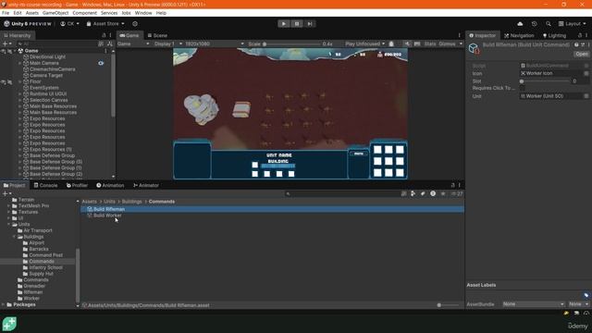The image size is (592, 333).
Task: Click the Search by Type icon in Project
Action: (413, 194)
